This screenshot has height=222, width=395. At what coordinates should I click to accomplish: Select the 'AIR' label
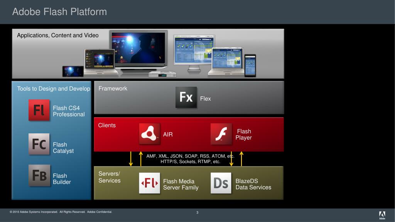(x=168, y=135)
